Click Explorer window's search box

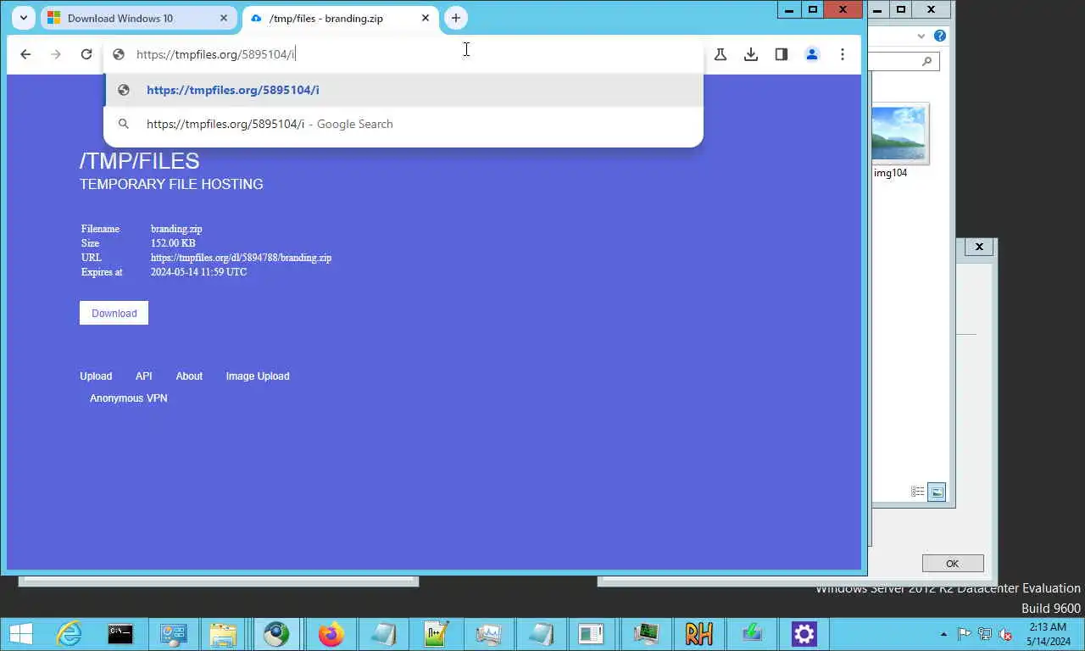(904, 61)
